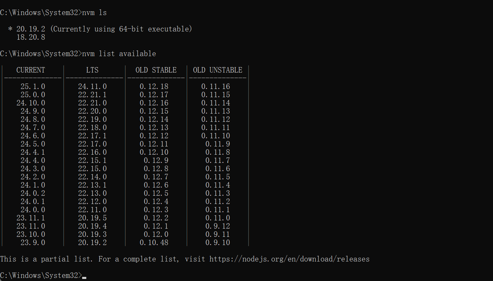Click the LTS column header
Viewport: 493px width, 281px height.
click(x=92, y=70)
